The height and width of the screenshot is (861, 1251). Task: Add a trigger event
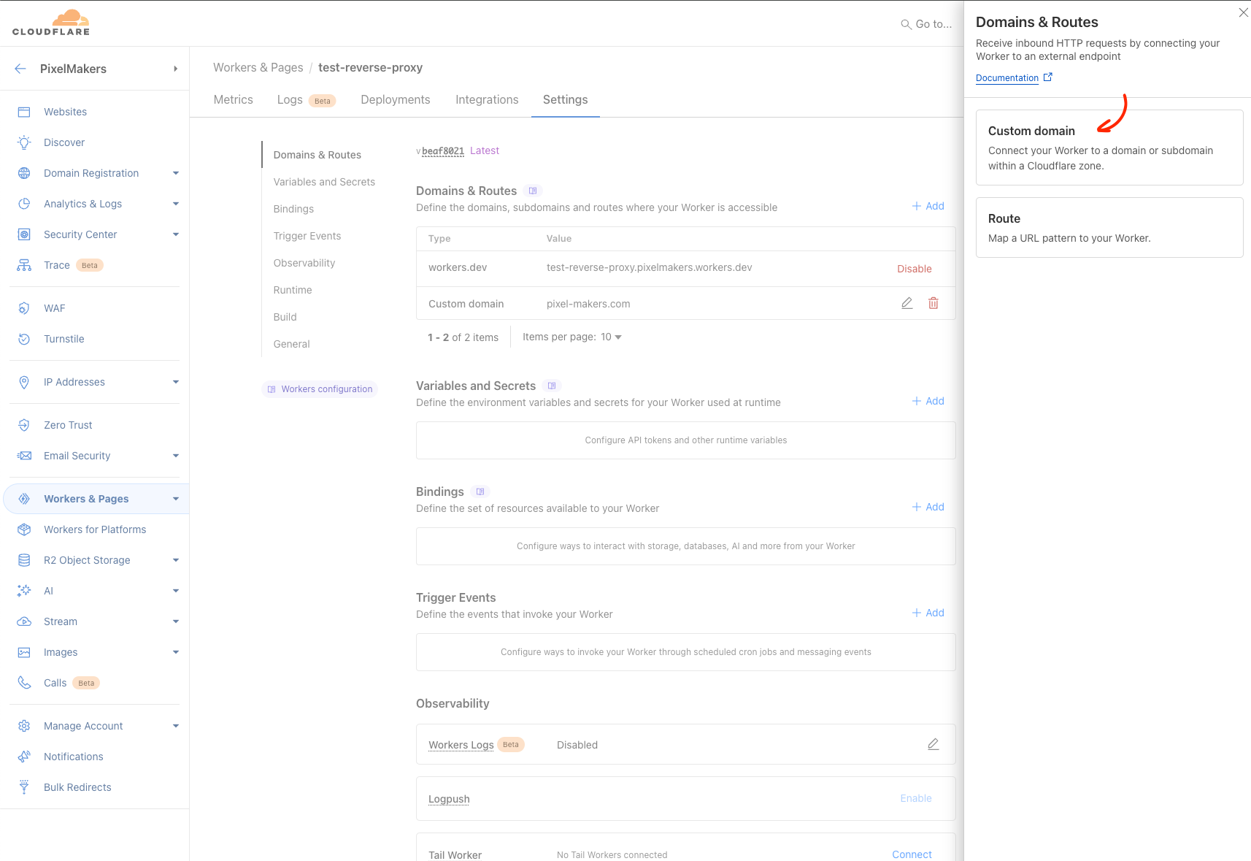click(x=928, y=613)
